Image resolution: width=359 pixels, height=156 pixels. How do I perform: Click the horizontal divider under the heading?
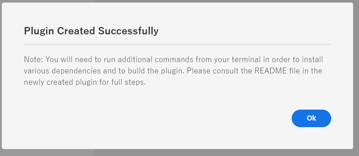pyautogui.click(x=177, y=44)
